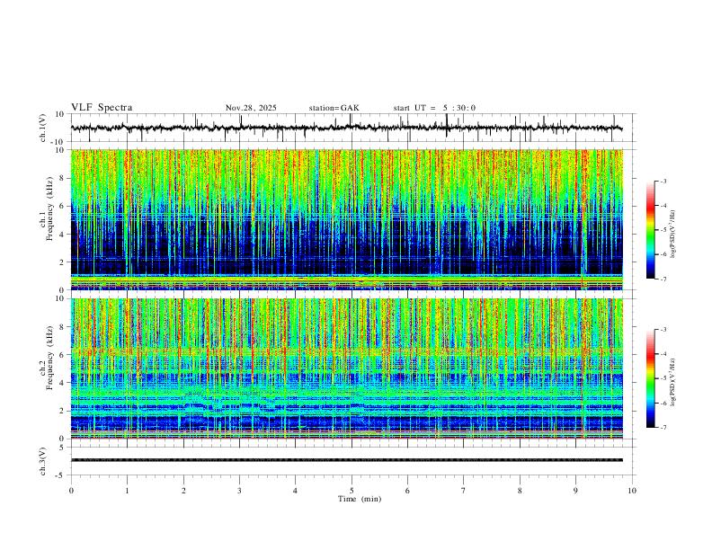Click the "-5" tick on ch.3(V) axis
Image resolution: width=712 pixels, height=550 pixels.
click(x=61, y=475)
